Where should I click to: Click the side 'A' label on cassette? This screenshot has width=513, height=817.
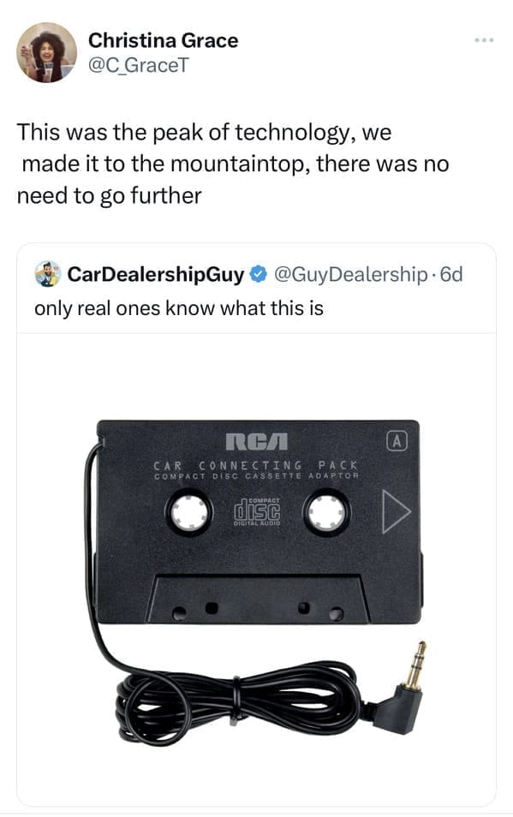pyautogui.click(x=397, y=441)
